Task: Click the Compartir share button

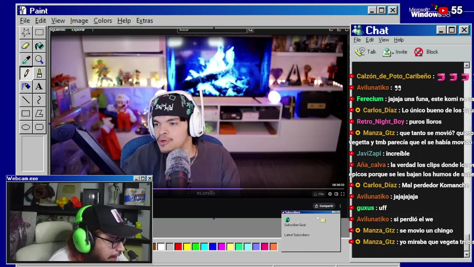Action: (x=324, y=206)
